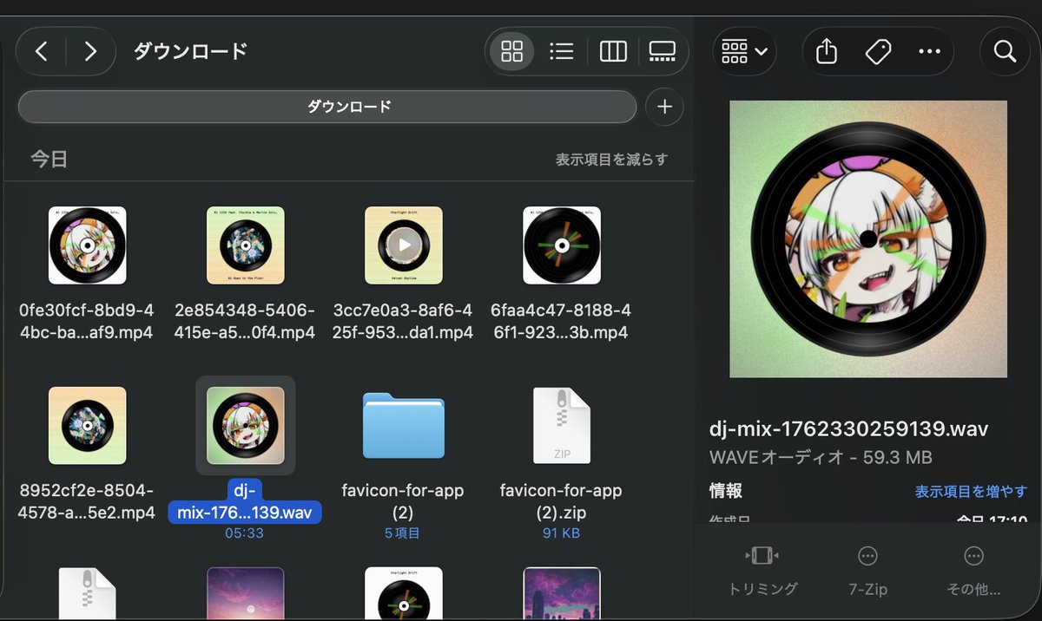Screen dimensions: 1042x621
Task: Switch to gallery view
Action: point(663,52)
